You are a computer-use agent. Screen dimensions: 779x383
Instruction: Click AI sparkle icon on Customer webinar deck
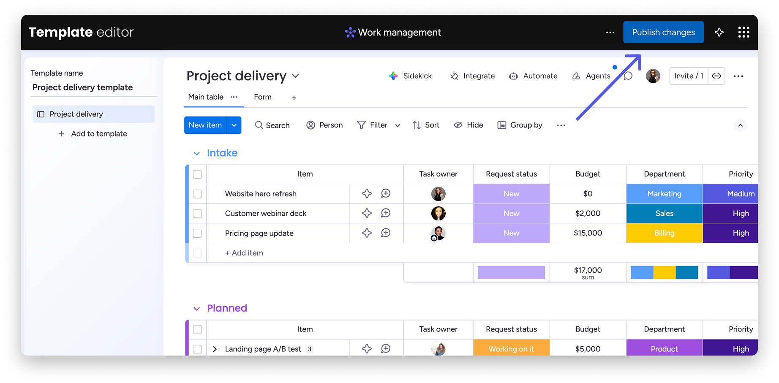click(367, 213)
